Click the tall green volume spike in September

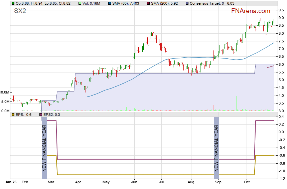point(236,103)
